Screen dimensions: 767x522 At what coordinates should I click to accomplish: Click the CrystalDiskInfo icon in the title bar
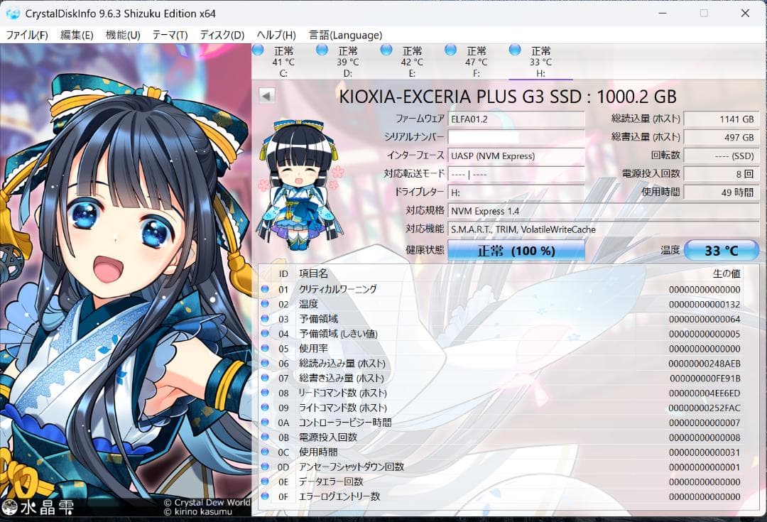click(12, 13)
